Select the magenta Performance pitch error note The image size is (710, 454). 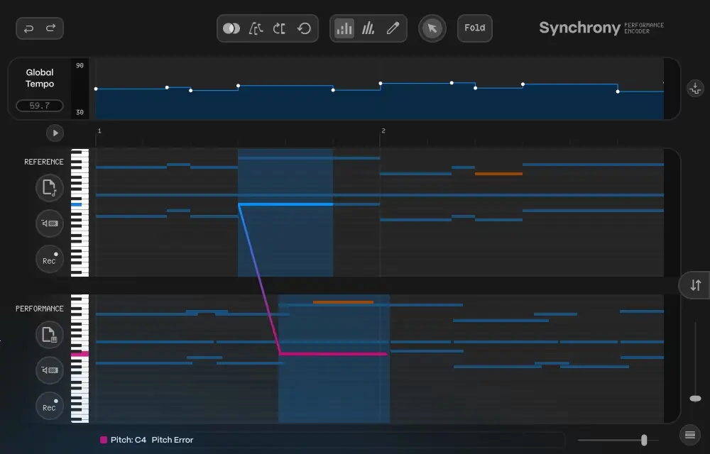tap(334, 353)
